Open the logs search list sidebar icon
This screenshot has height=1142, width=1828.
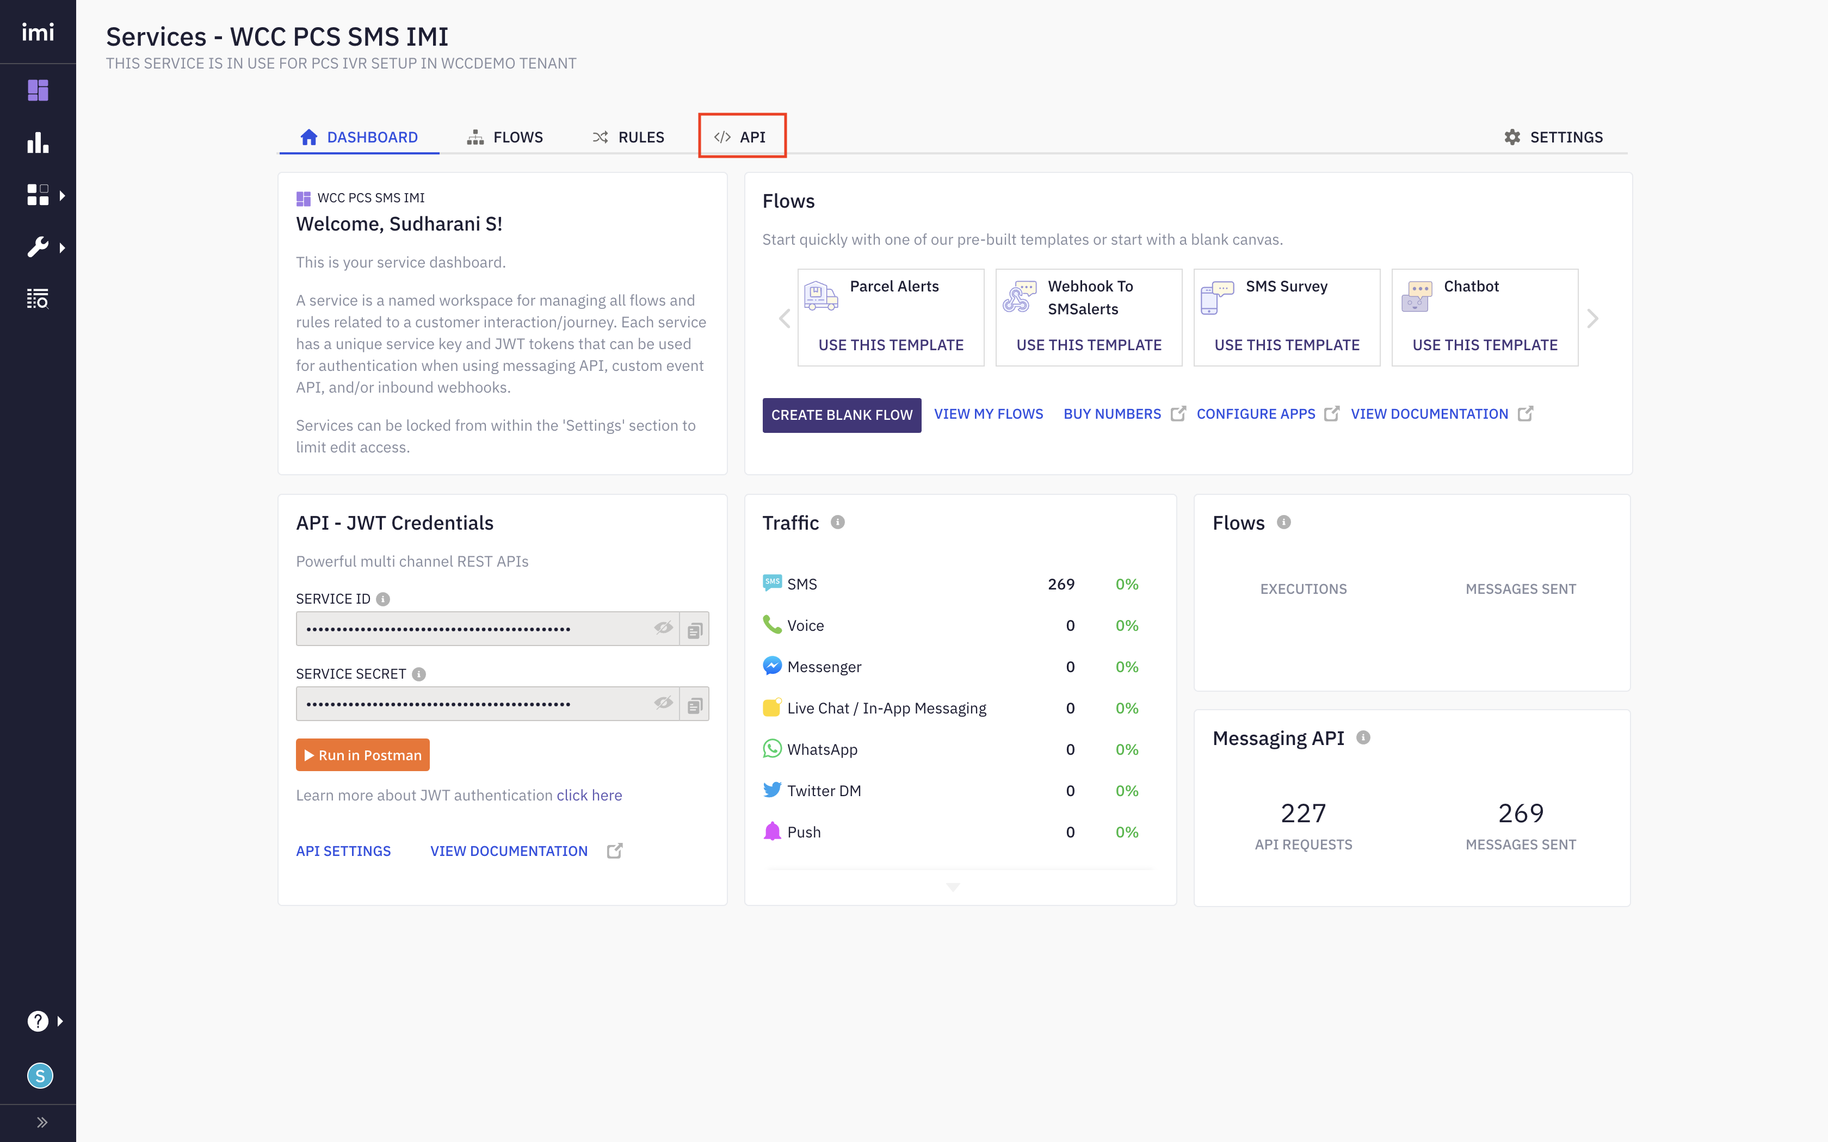pos(38,299)
